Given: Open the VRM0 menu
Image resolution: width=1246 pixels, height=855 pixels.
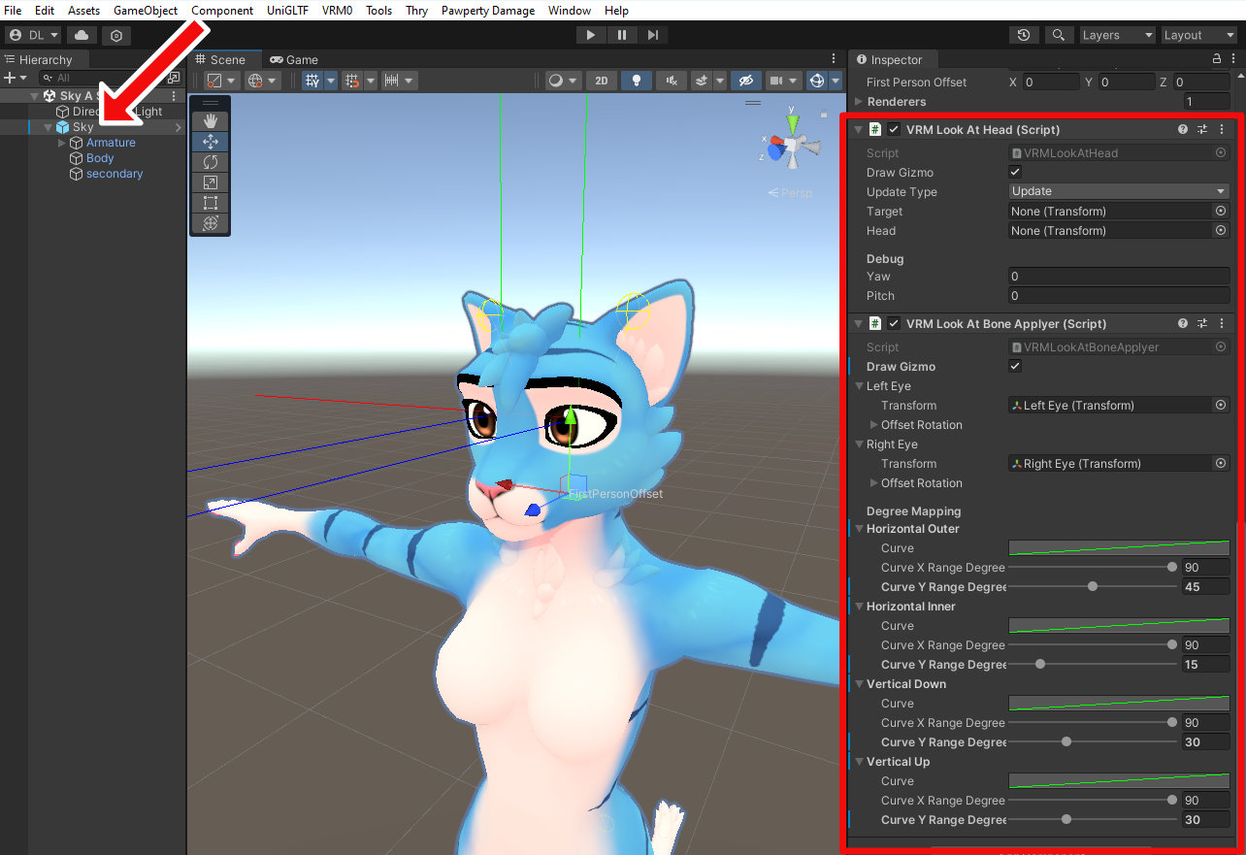Looking at the screenshot, I should click(338, 11).
